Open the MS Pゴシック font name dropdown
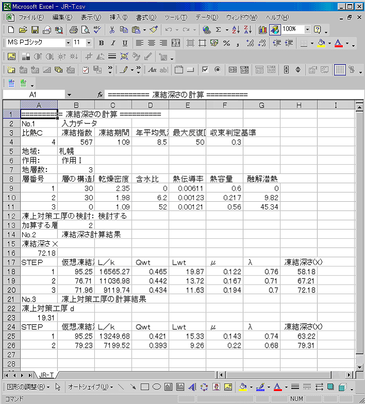Screen dimensions: 365x404 (x=68, y=43)
